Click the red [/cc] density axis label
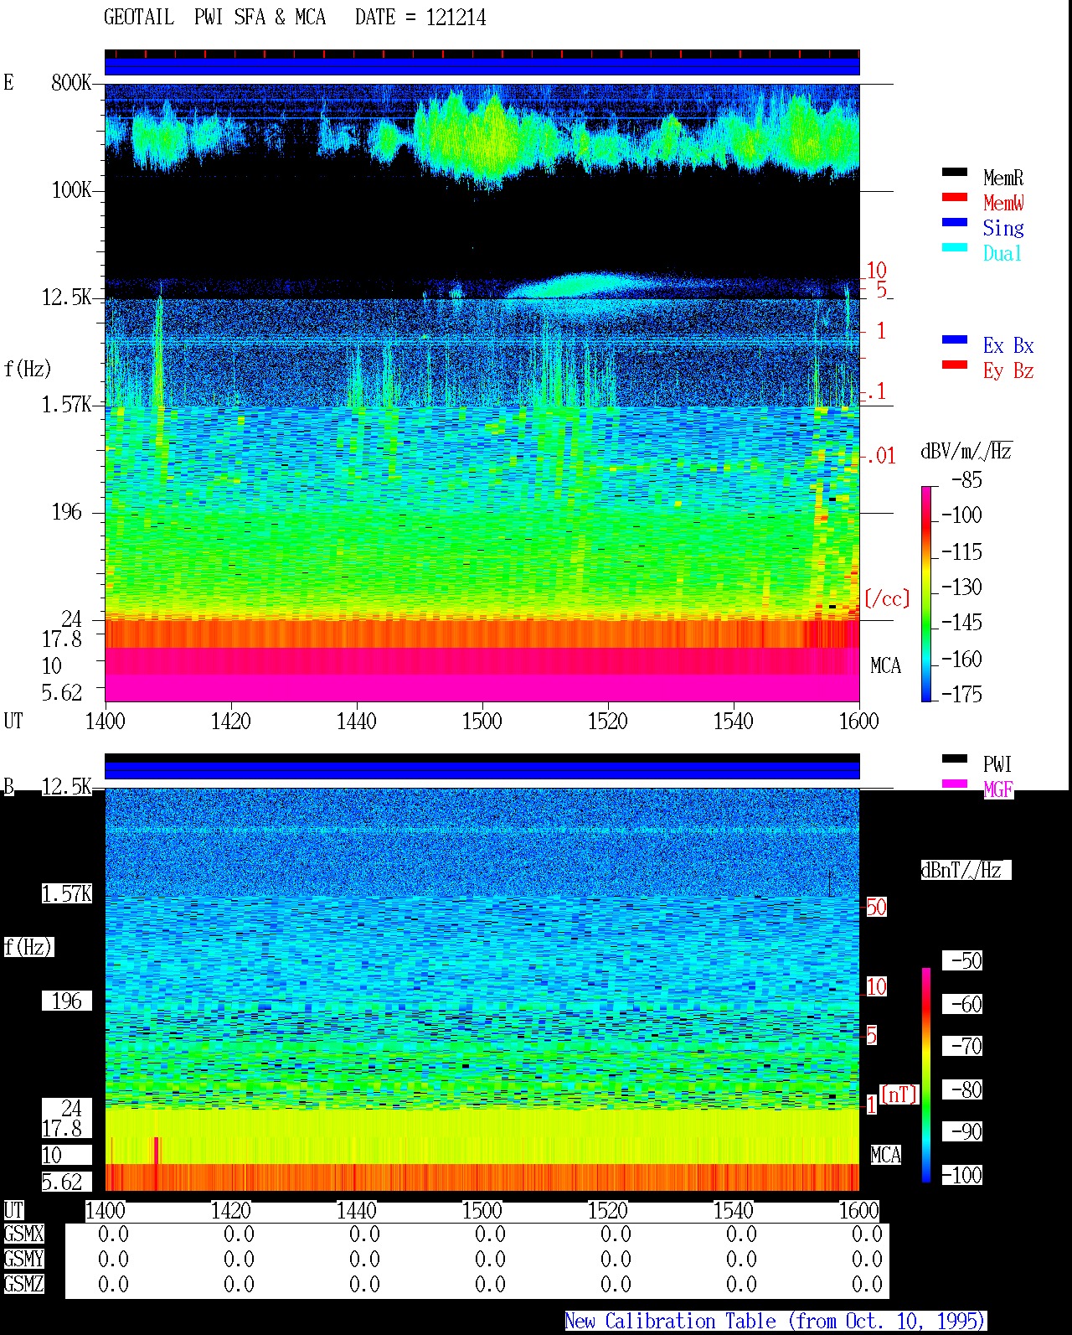1072x1335 pixels. tap(887, 598)
